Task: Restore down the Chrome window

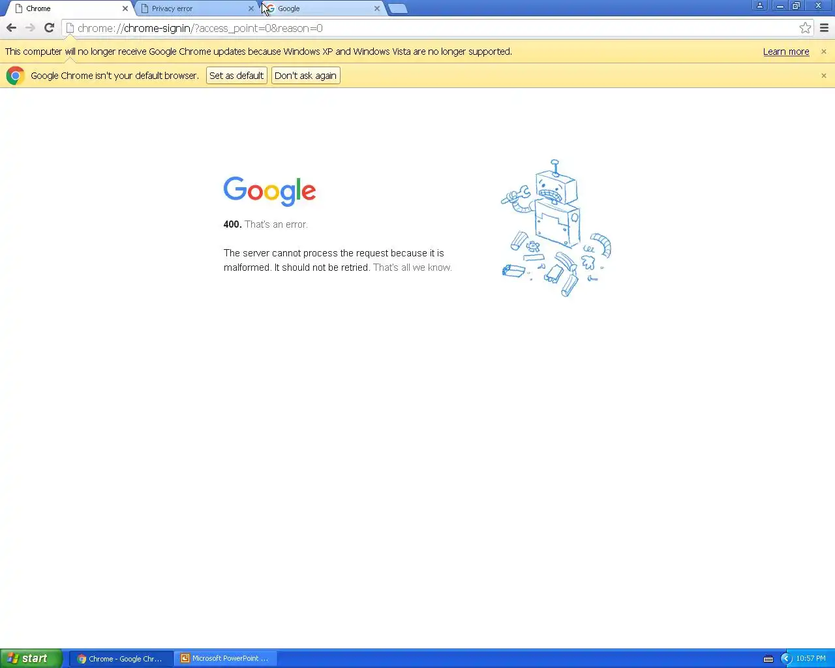Action: (796, 5)
